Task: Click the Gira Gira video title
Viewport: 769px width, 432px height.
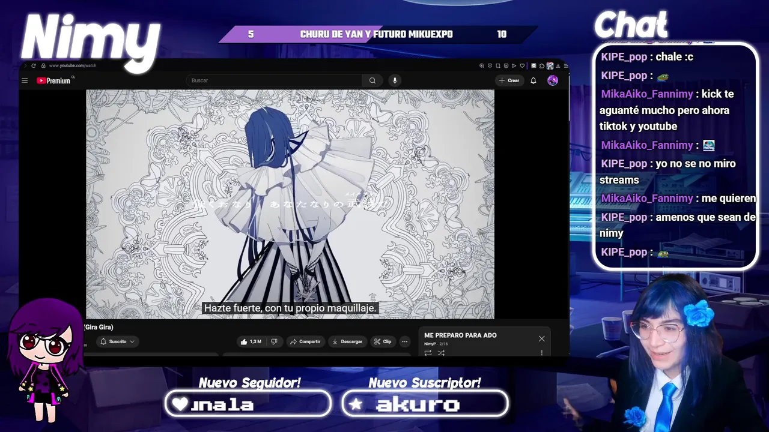Action: tap(99, 327)
